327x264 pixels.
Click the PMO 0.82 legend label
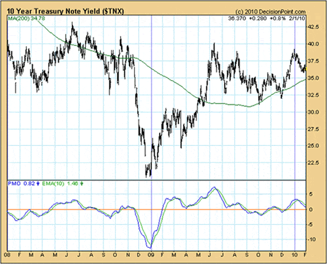tap(21, 183)
